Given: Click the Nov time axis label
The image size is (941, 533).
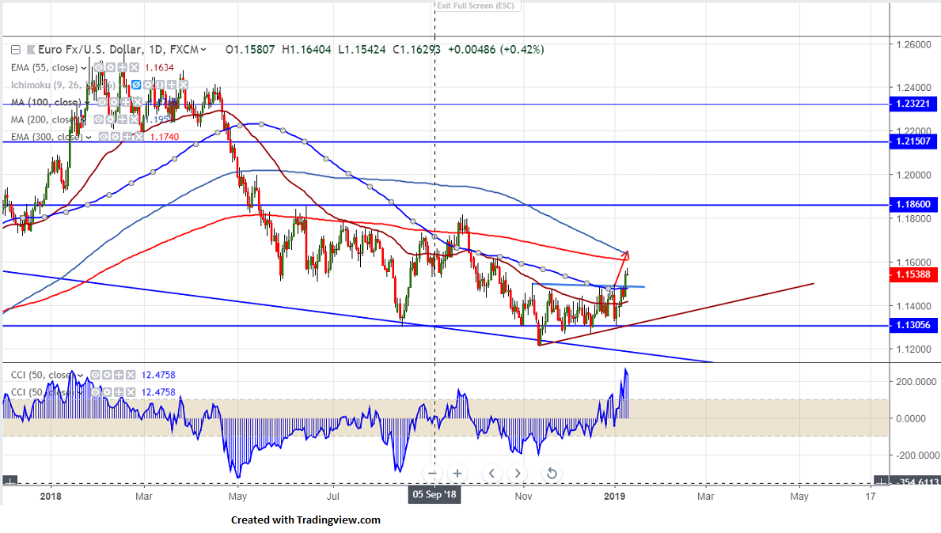Looking at the screenshot, I should coord(523,497).
